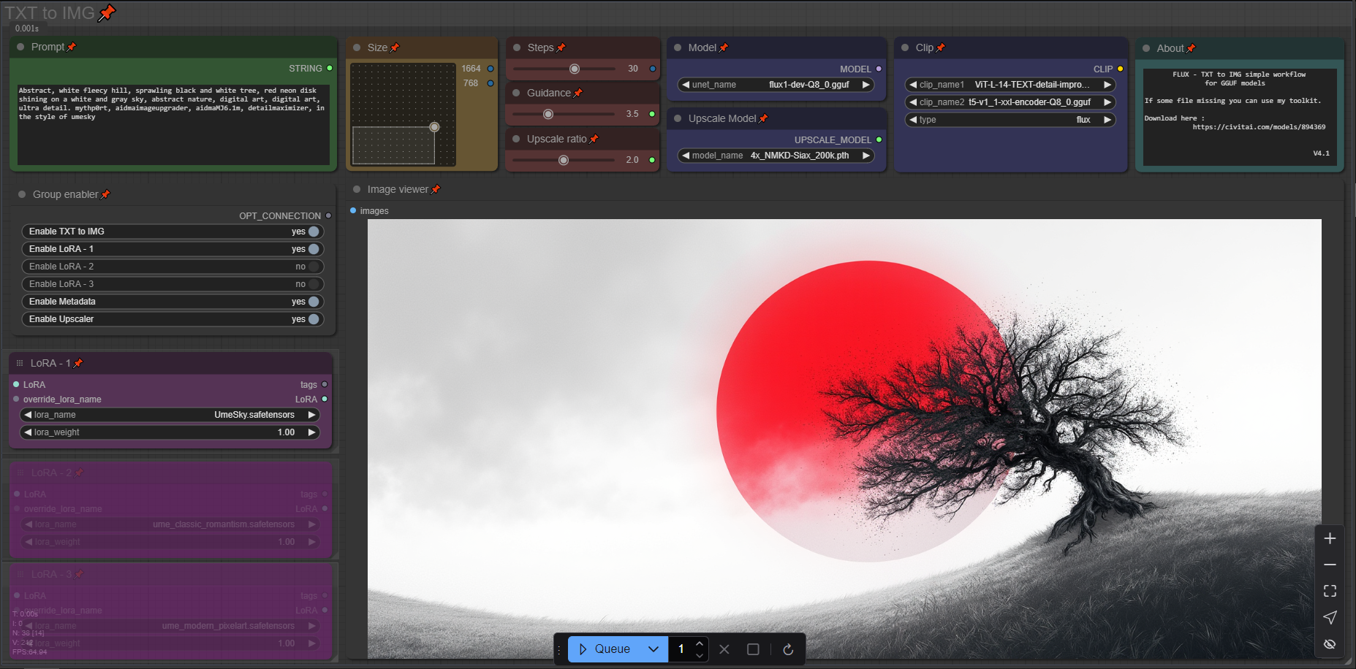1356x669 pixels.
Task: Click the pin icon beside Prompt title
Action: 72,47
